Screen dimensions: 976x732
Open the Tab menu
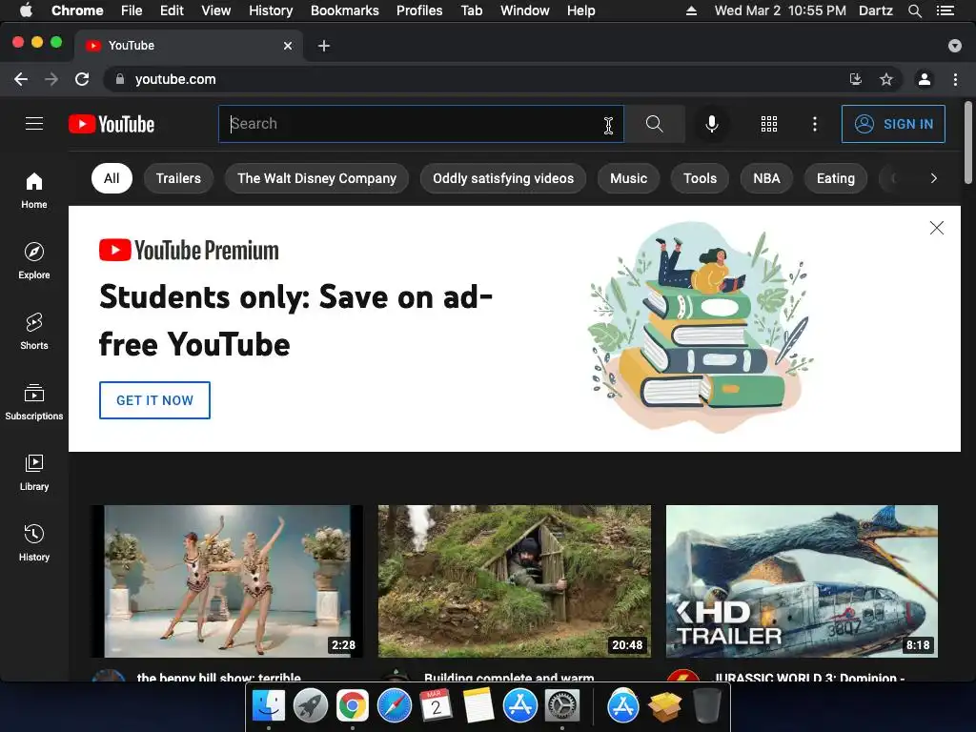(471, 10)
